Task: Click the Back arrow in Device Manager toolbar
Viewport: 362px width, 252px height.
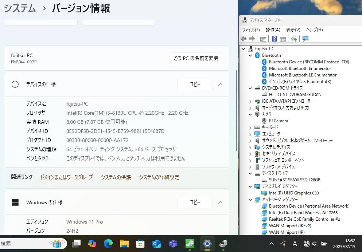Action: [244, 39]
